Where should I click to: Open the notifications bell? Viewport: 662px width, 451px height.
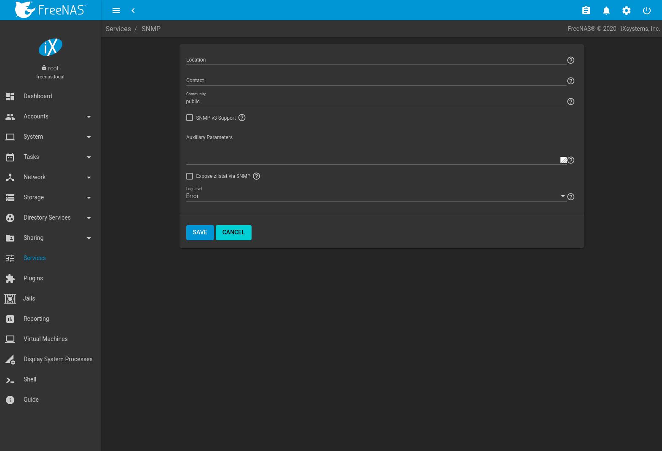pyautogui.click(x=606, y=11)
